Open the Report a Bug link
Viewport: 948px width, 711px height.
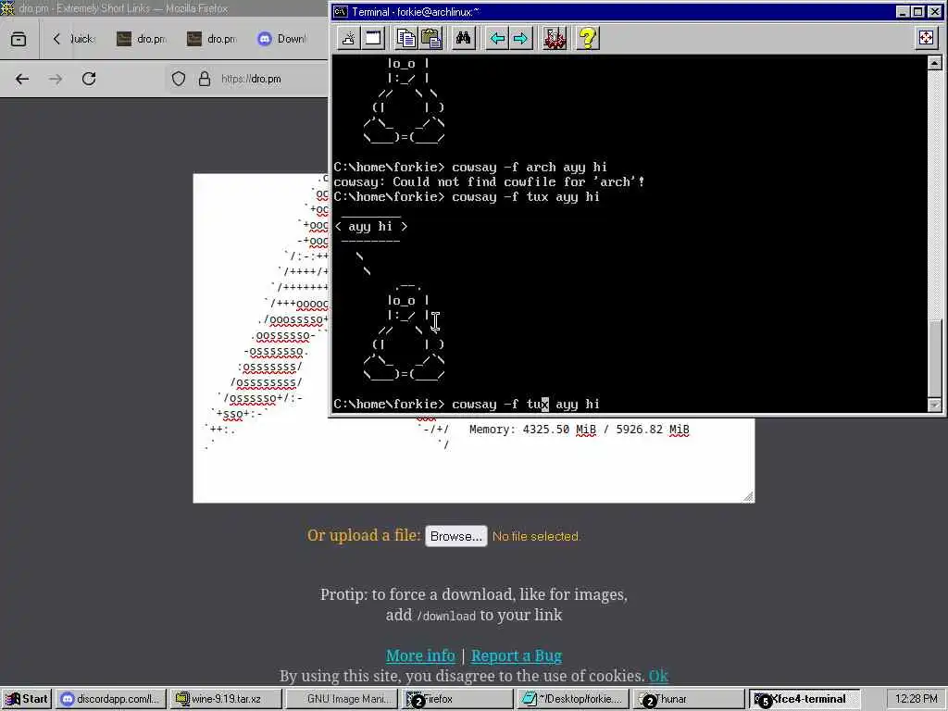point(517,656)
